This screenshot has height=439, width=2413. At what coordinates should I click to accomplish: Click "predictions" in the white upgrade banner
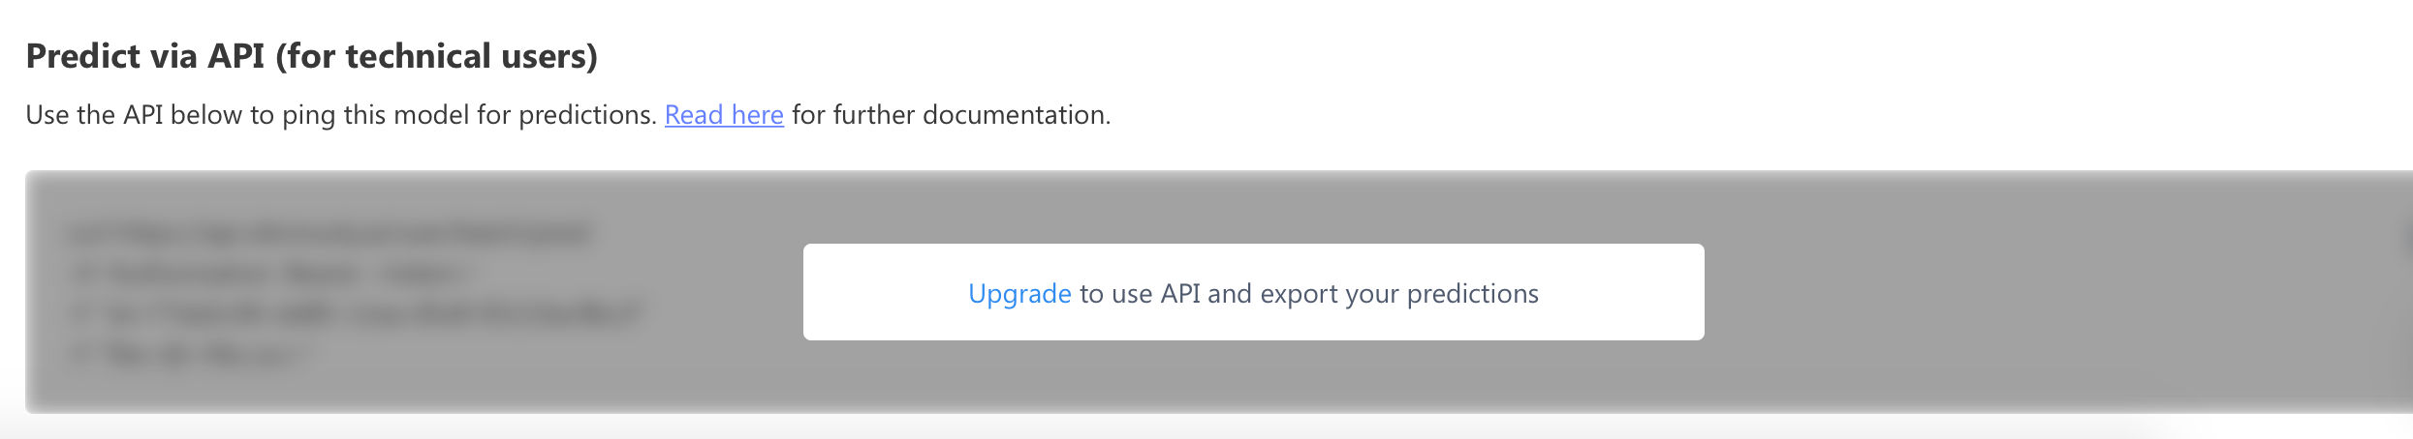coord(1472,294)
